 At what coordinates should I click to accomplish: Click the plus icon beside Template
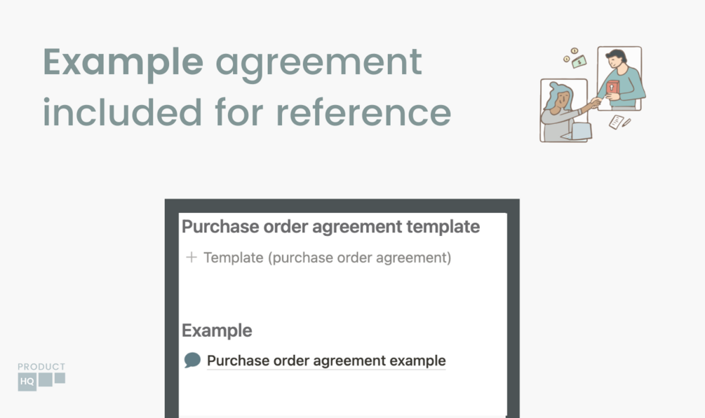click(x=191, y=258)
